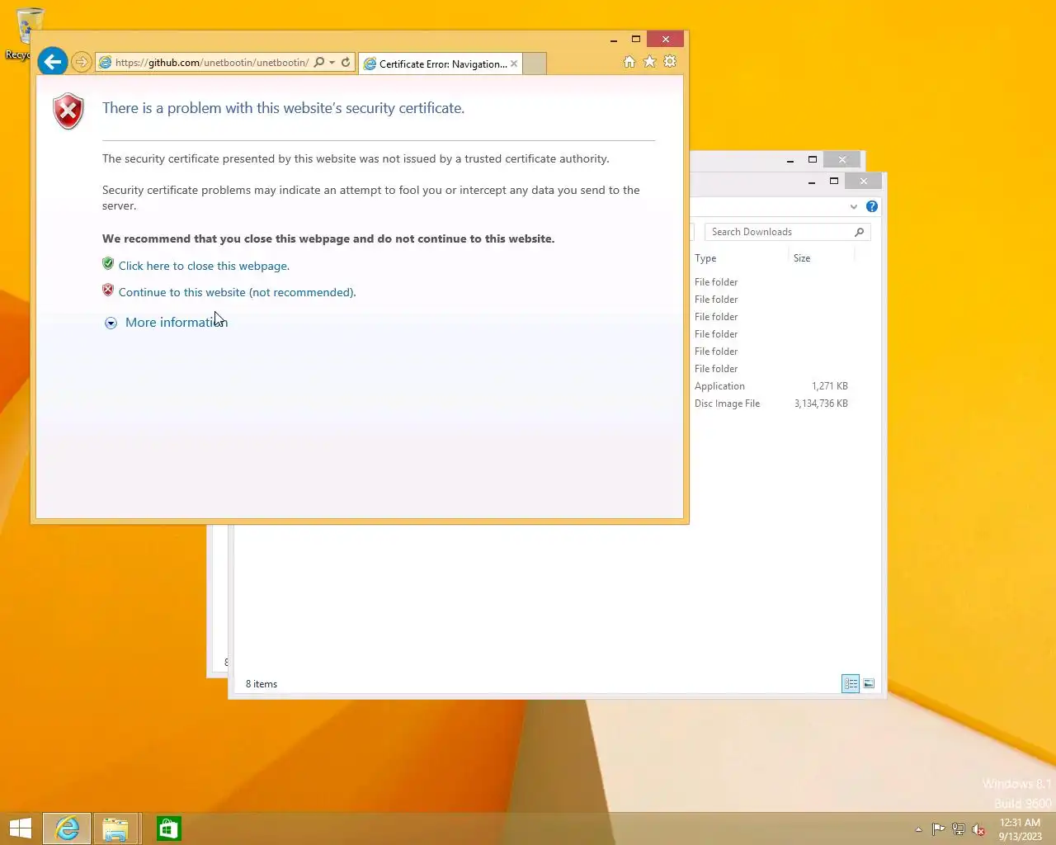Close the Certificate Error tab

[514, 64]
